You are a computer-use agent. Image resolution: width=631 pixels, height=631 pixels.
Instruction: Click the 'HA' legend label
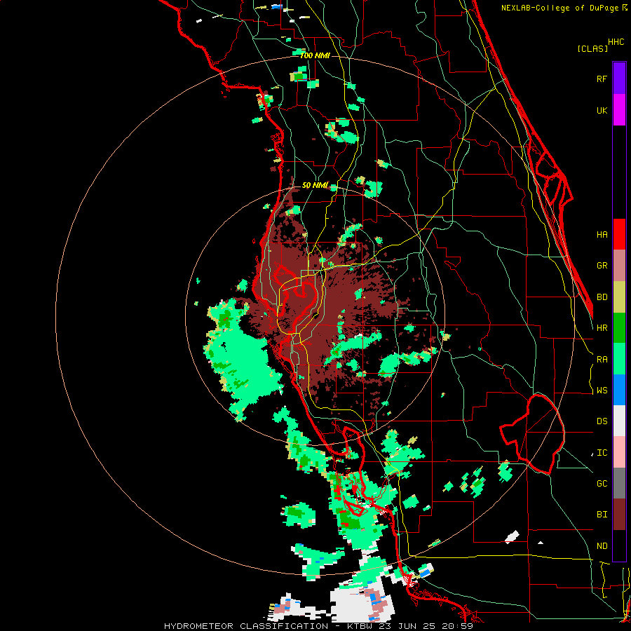tap(602, 235)
